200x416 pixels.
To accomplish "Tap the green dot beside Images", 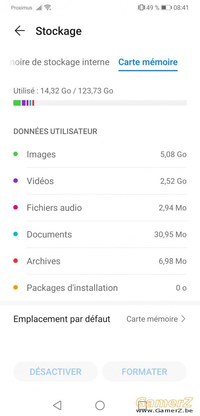I will point(16,154).
